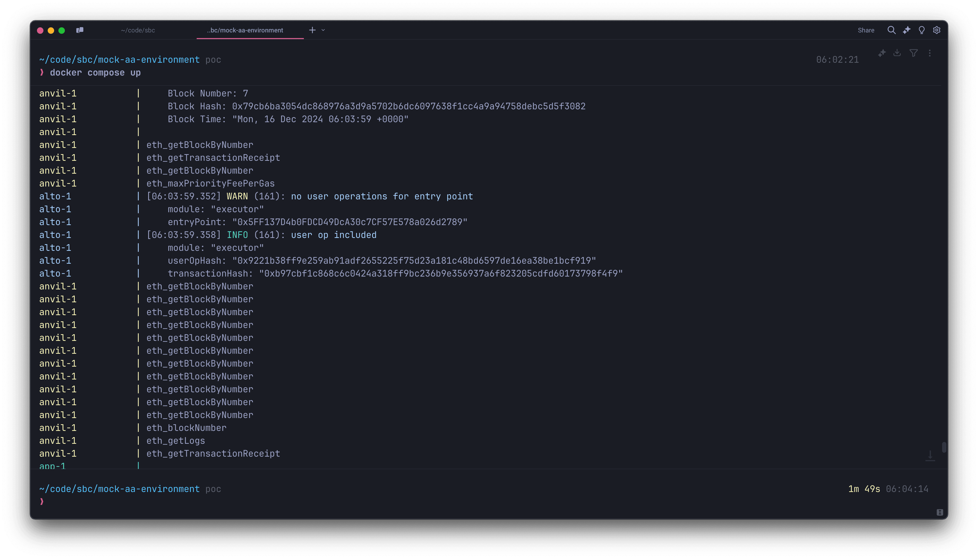Click the WARN no user operations line
The image size is (978, 559).
pyautogui.click(x=310, y=196)
